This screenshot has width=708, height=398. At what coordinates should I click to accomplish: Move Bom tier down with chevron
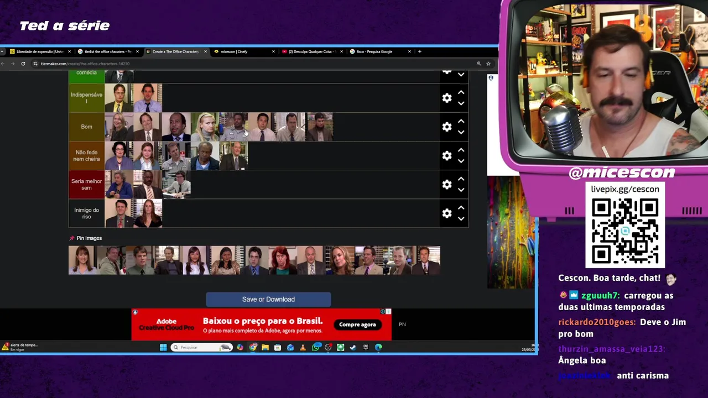pyautogui.click(x=461, y=132)
